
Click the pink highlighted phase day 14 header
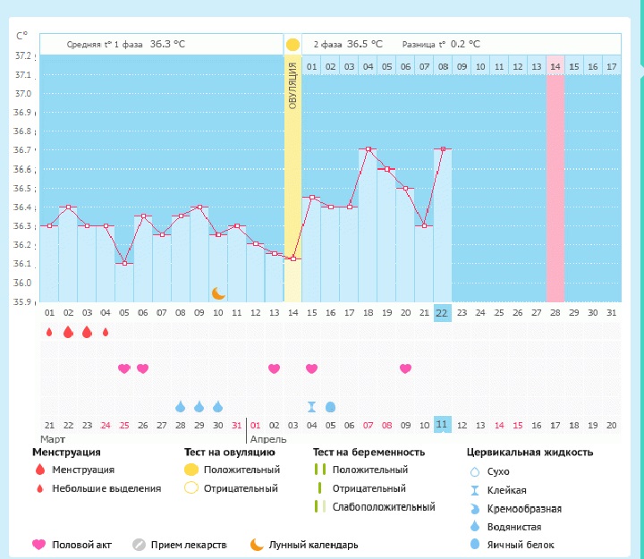555,66
